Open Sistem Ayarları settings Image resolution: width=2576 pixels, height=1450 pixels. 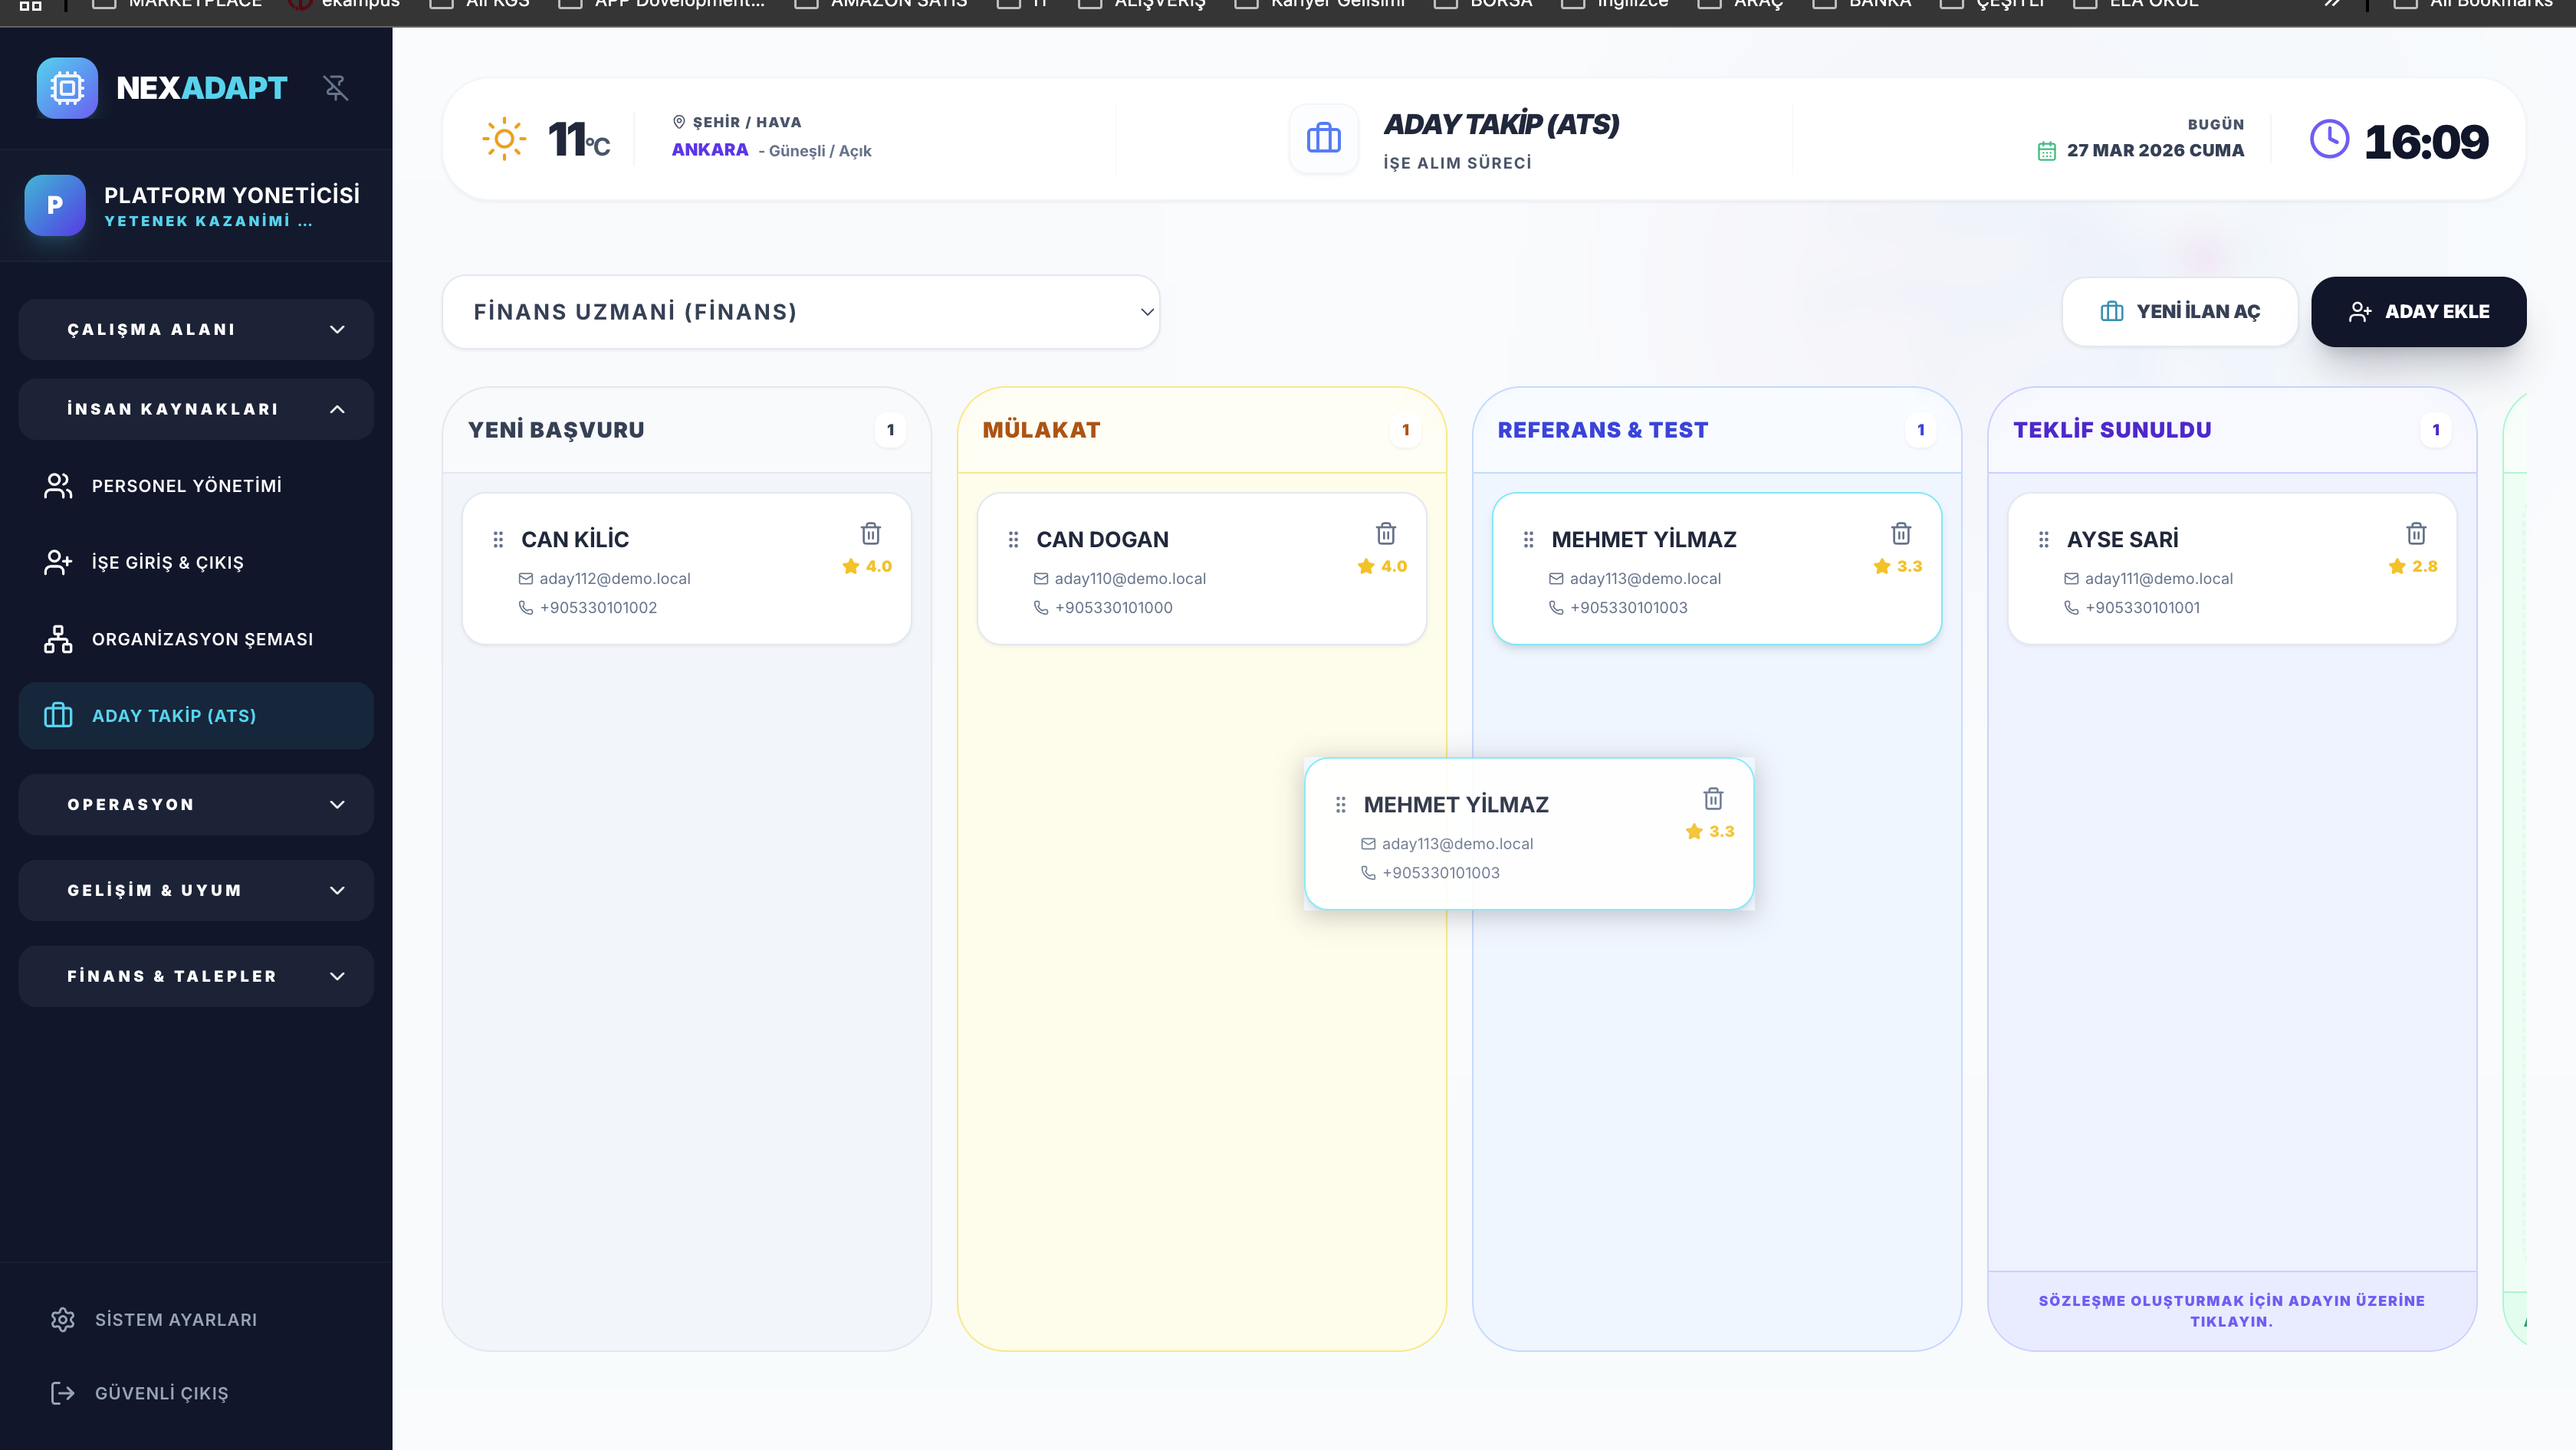tap(175, 1320)
